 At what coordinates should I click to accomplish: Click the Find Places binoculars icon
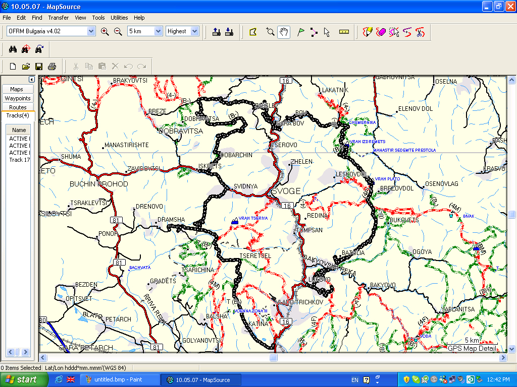click(13, 49)
